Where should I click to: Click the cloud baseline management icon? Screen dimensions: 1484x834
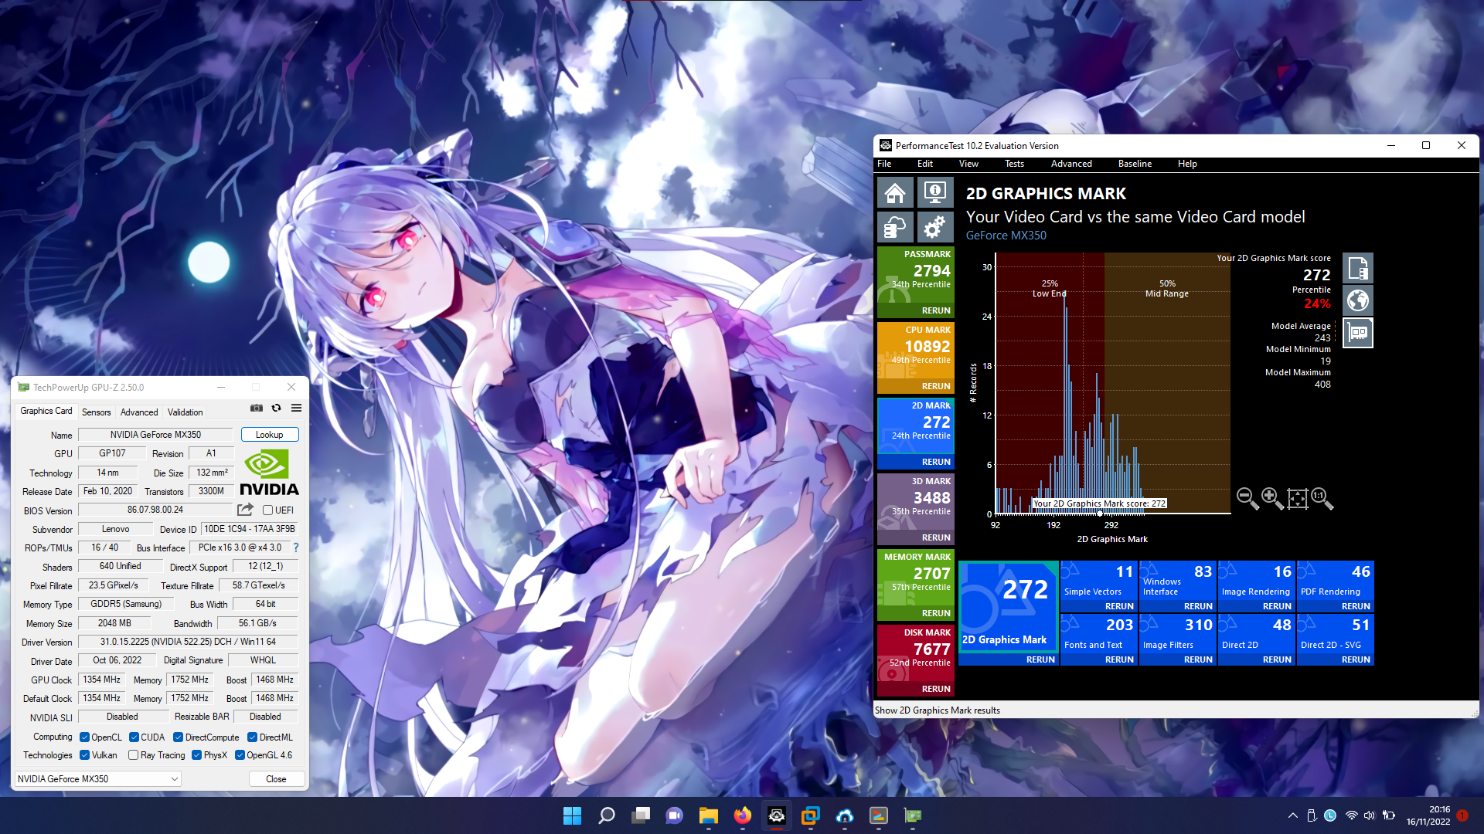pyautogui.click(x=895, y=228)
